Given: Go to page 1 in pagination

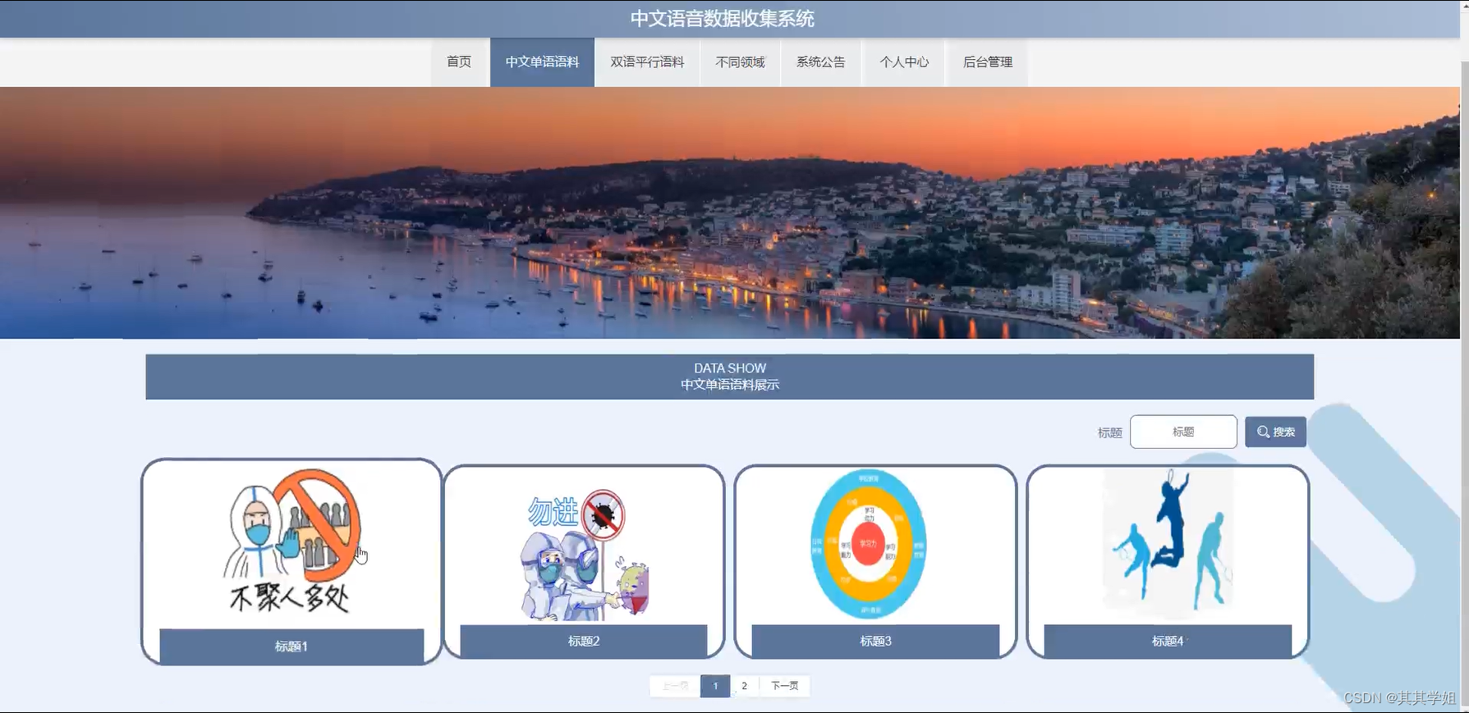Looking at the screenshot, I should [x=715, y=686].
